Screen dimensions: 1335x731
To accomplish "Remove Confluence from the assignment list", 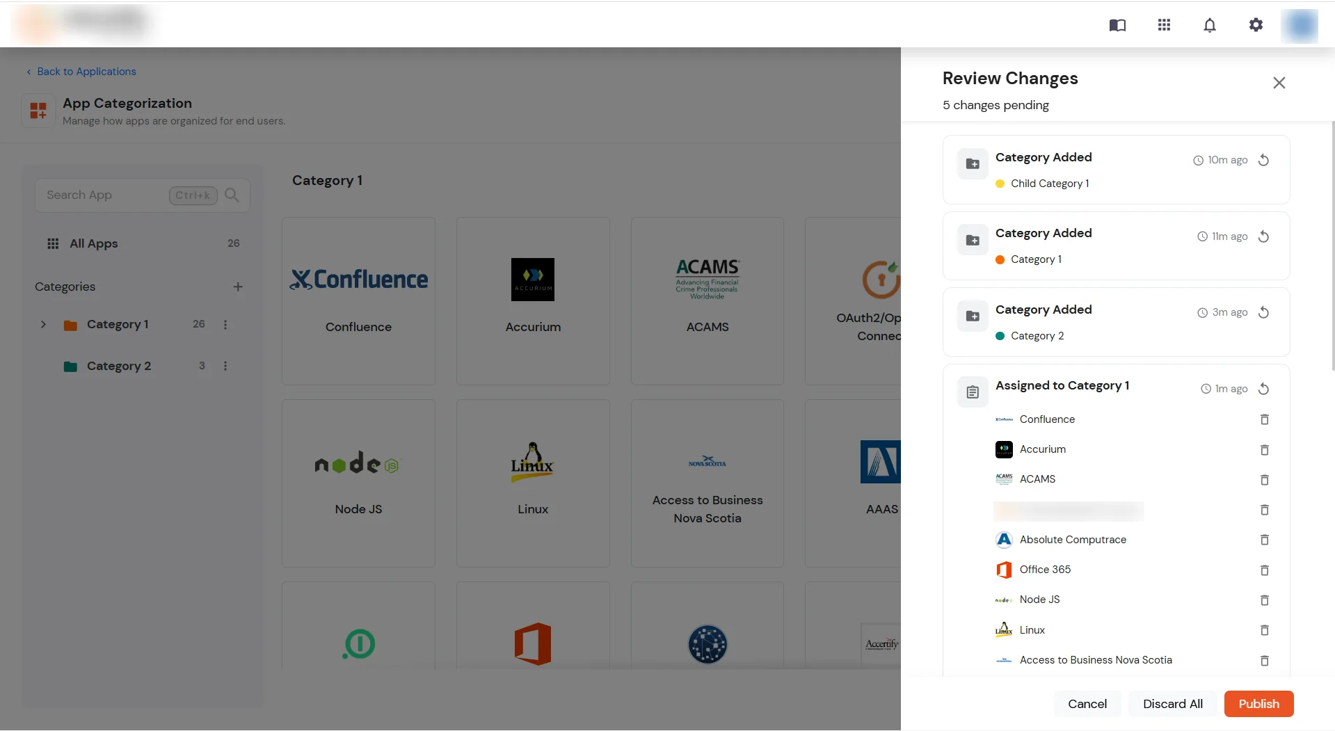I will click(x=1265, y=419).
